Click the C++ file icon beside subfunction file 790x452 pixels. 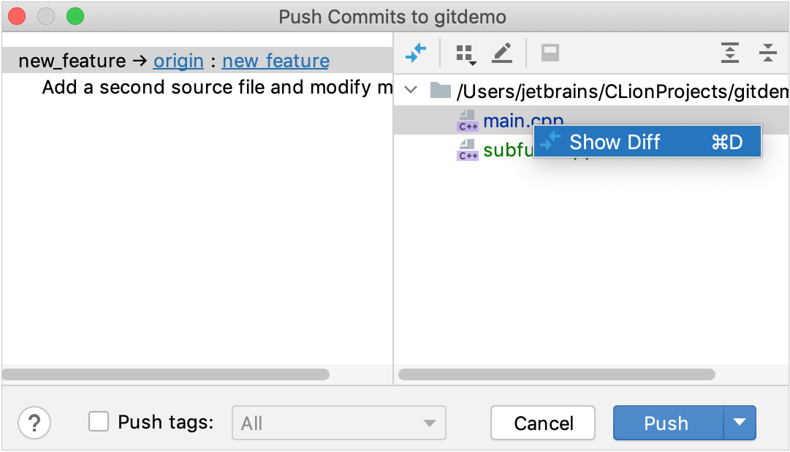click(468, 151)
